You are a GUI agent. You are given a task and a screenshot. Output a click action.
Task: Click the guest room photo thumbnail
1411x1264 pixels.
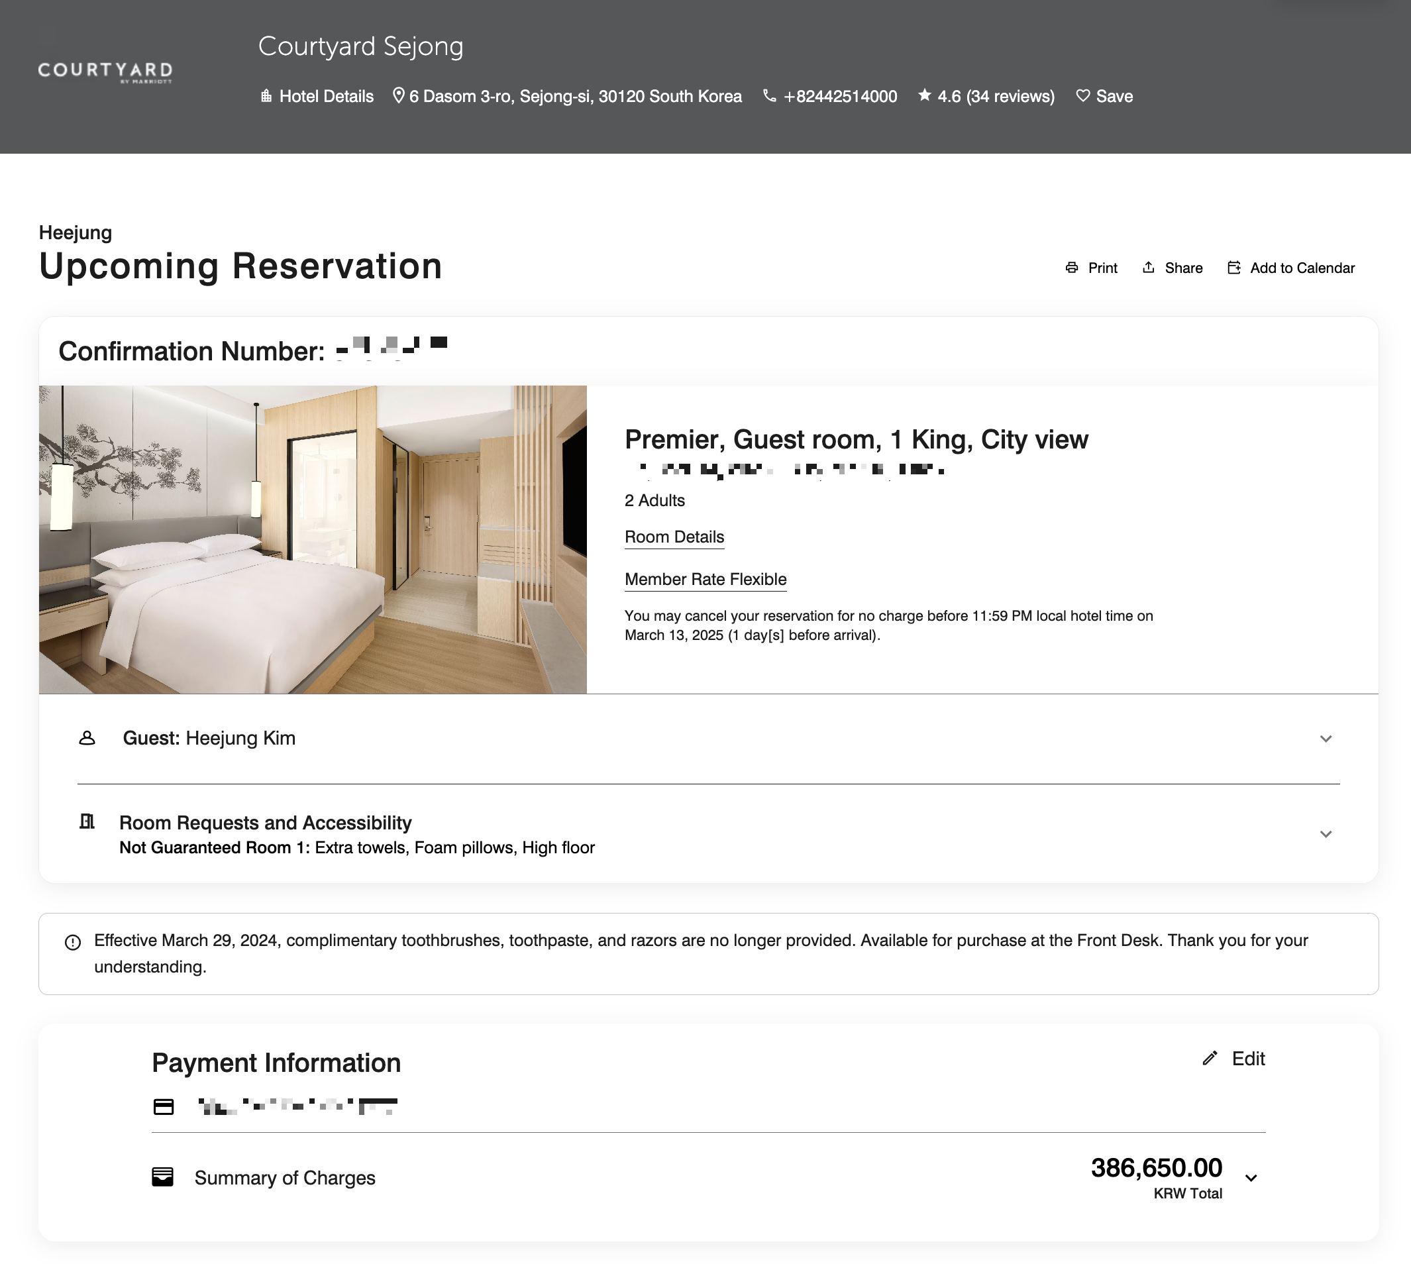click(x=313, y=540)
